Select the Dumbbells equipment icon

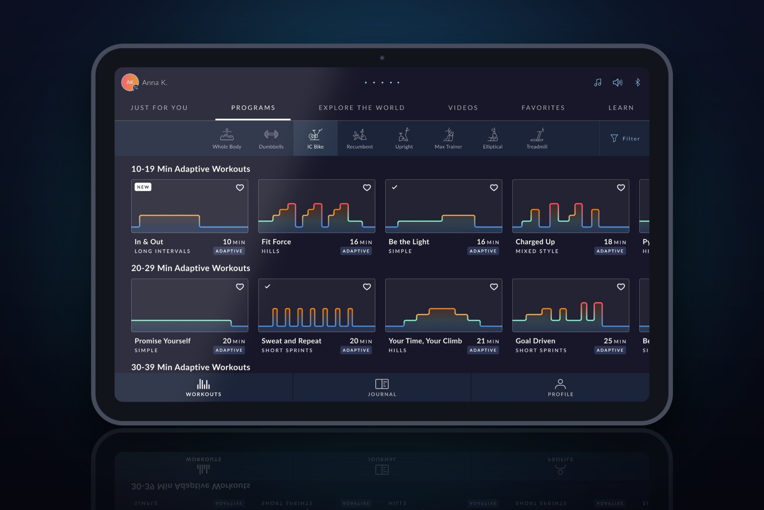tap(271, 139)
